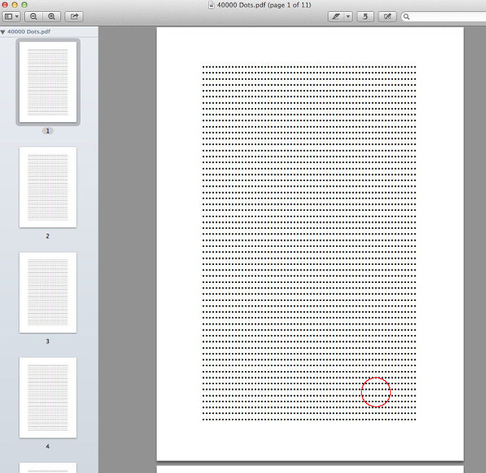
Task: Click the yellow minimize window button
Action: tap(15, 5)
